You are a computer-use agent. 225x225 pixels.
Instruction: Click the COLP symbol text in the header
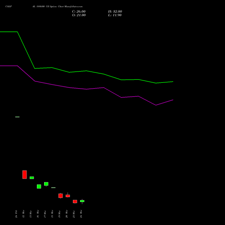pyautogui.click(x=9, y=7)
